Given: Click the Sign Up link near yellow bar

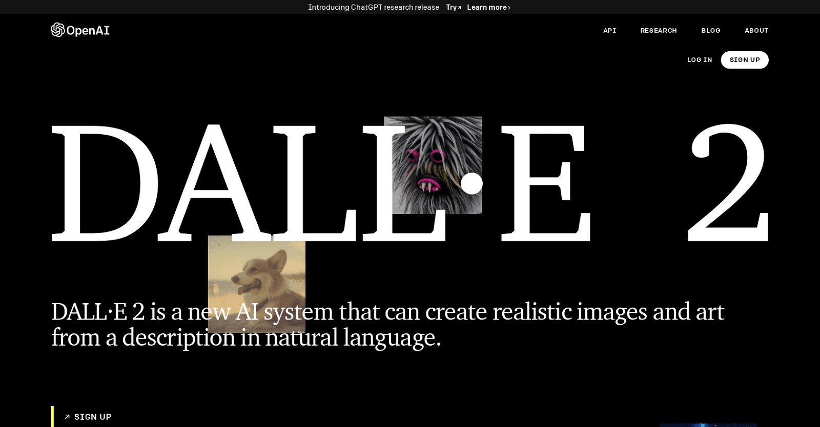Looking at the screenshot, I should pos(93,417).
